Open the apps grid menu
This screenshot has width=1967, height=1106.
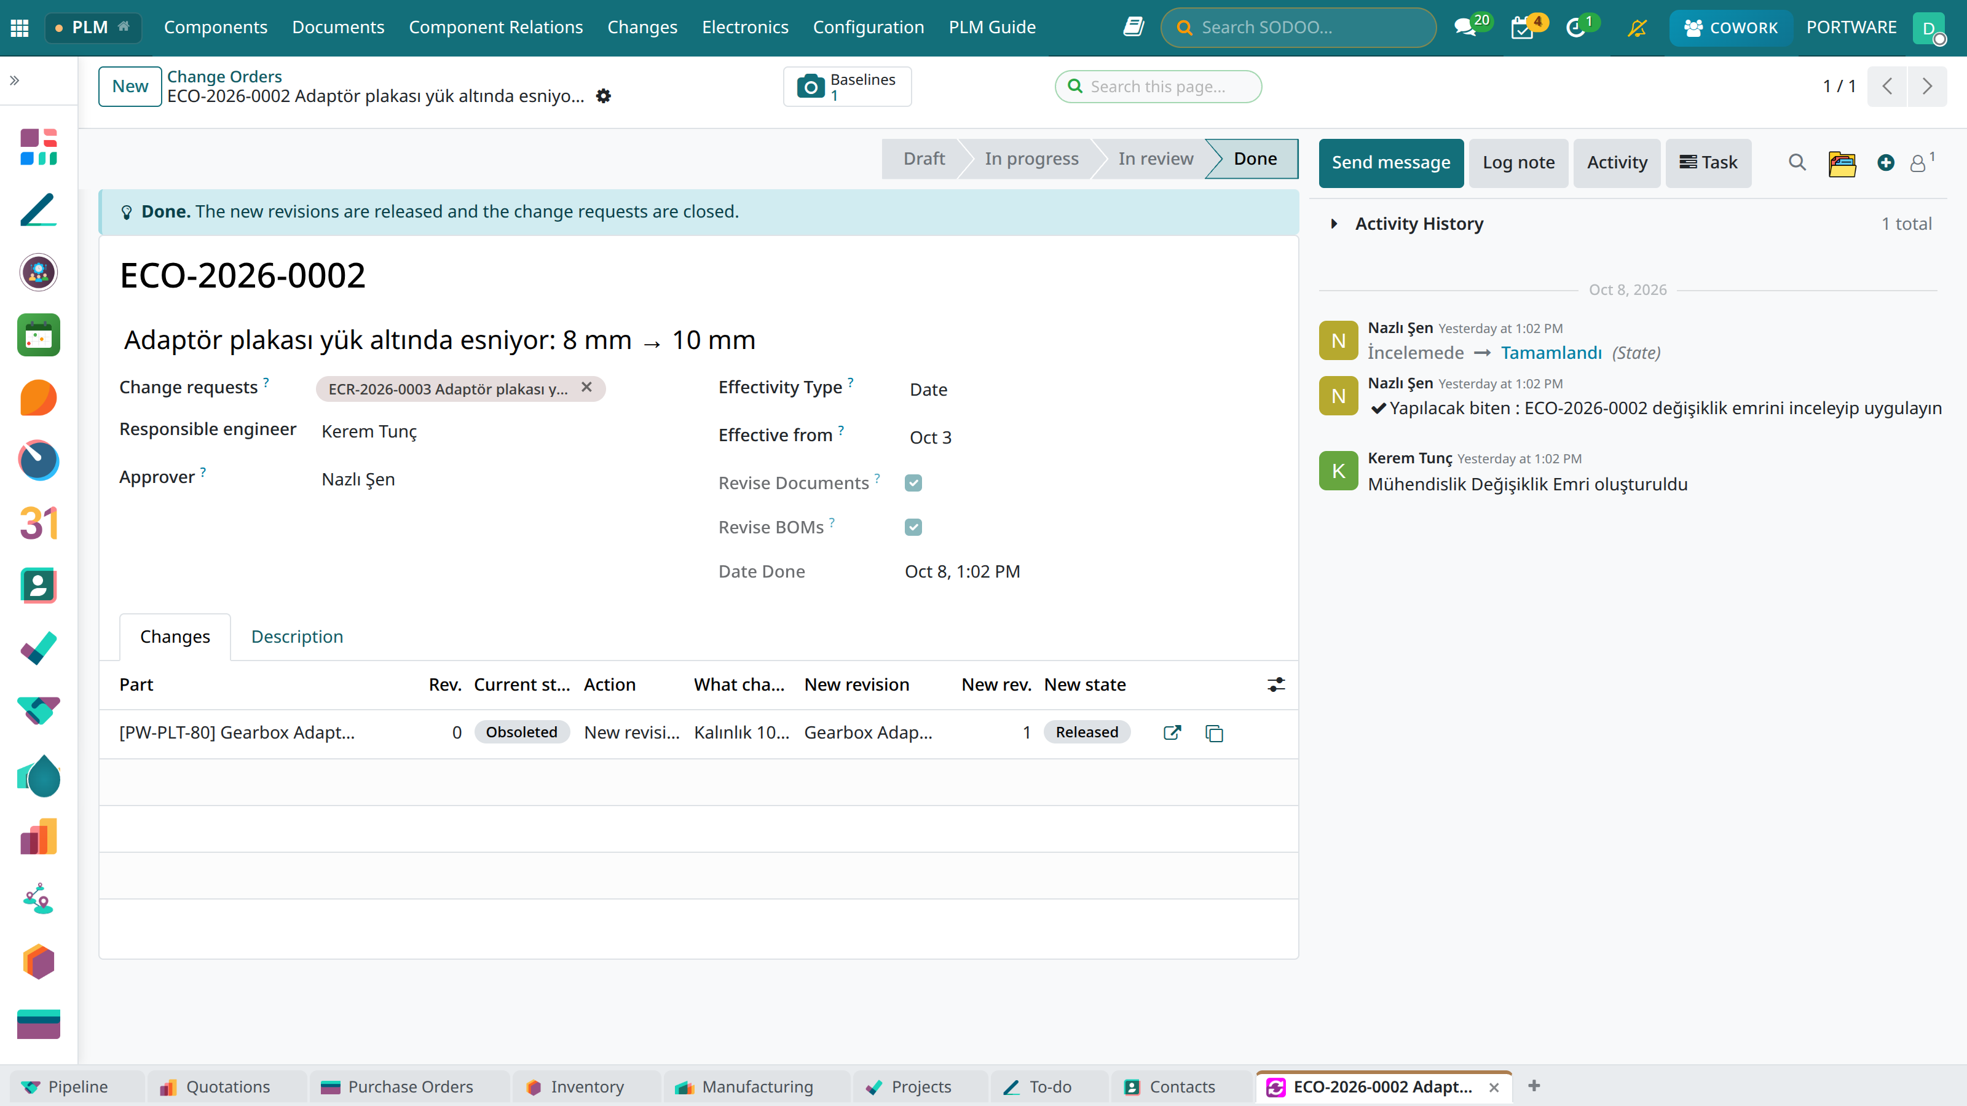[20, 28]
